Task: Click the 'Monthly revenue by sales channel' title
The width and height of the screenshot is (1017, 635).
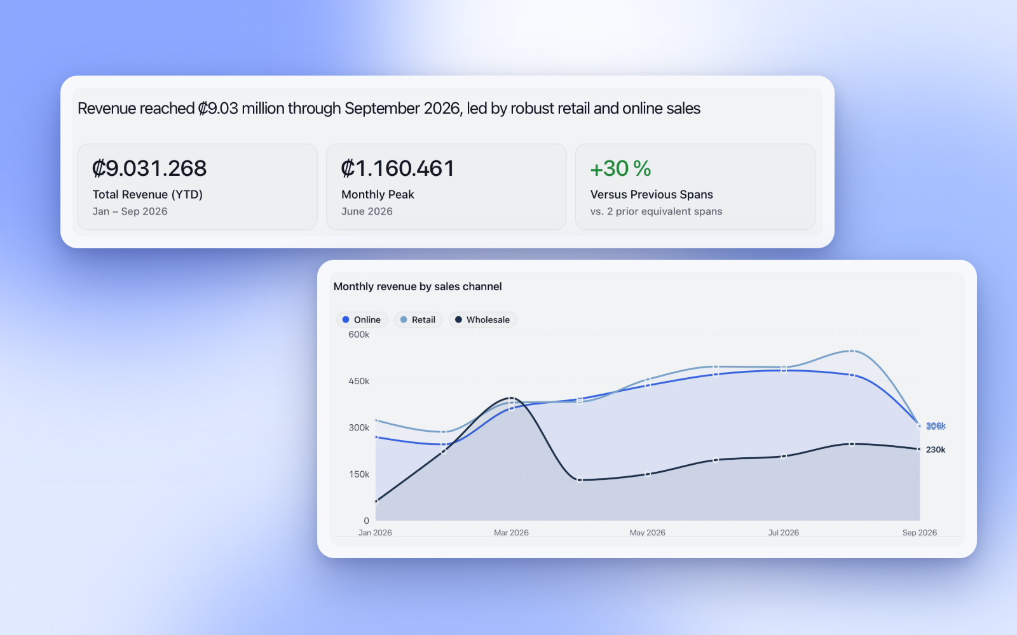Action: tap(418, 286)
